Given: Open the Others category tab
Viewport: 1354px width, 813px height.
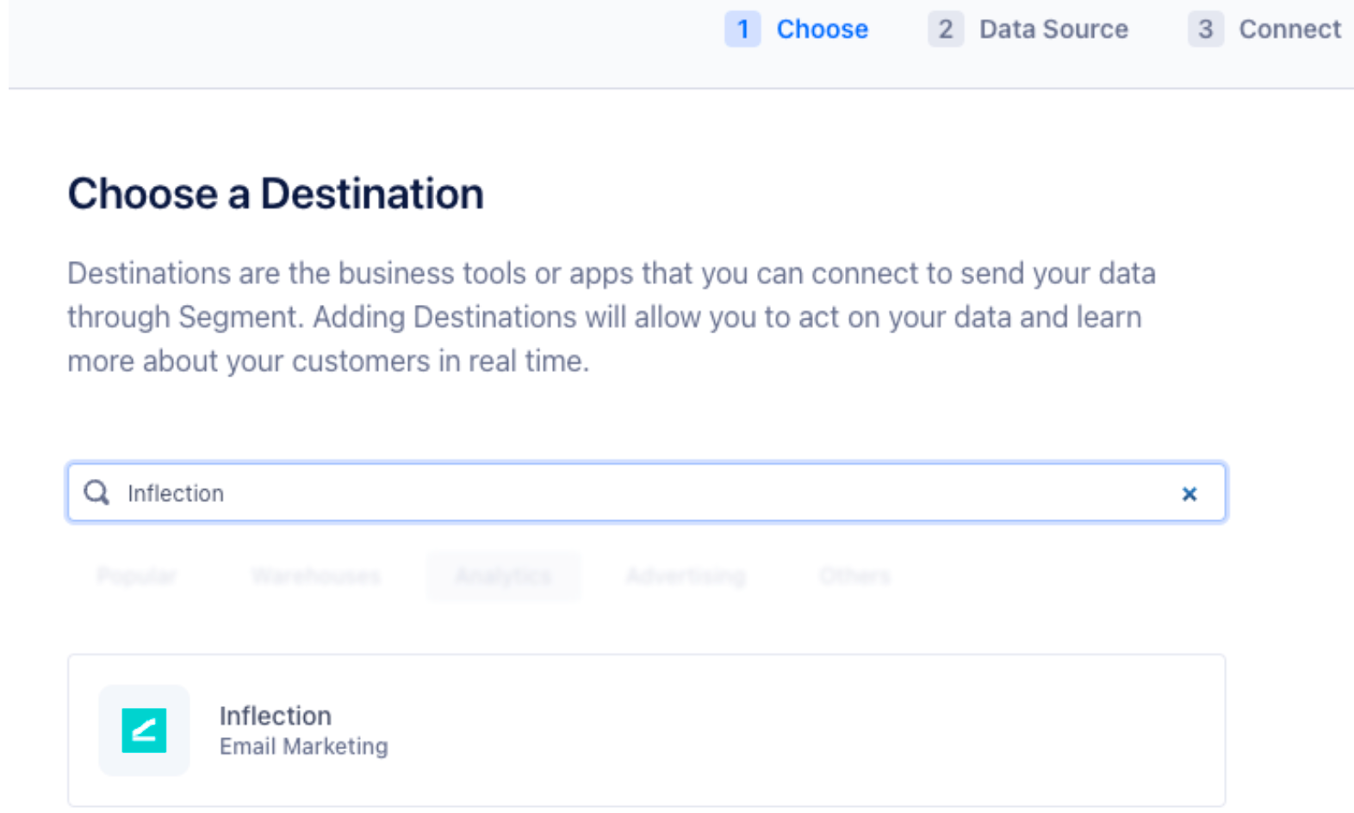Looking at the screenshot, I should pyautogui.click(x=854, y=576).
